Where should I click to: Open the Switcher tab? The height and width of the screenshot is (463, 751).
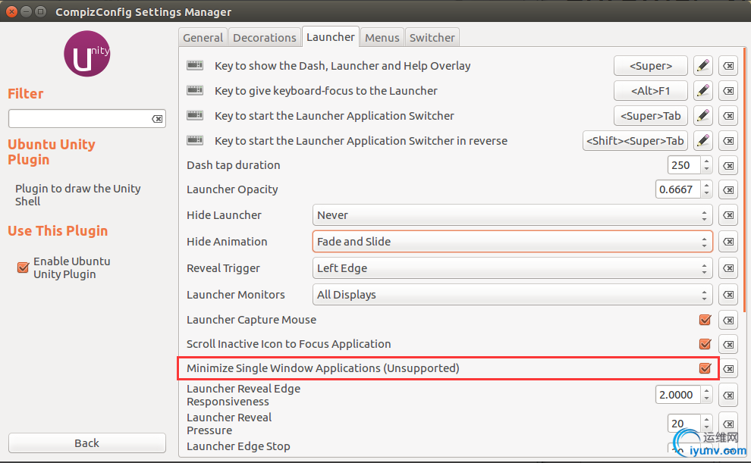(x=432, y=38)
